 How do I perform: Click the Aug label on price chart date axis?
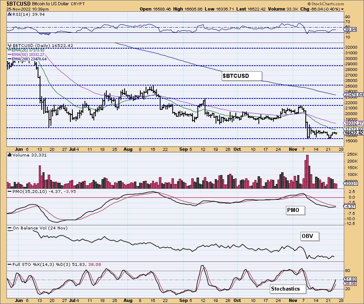(x=128, y=149)
